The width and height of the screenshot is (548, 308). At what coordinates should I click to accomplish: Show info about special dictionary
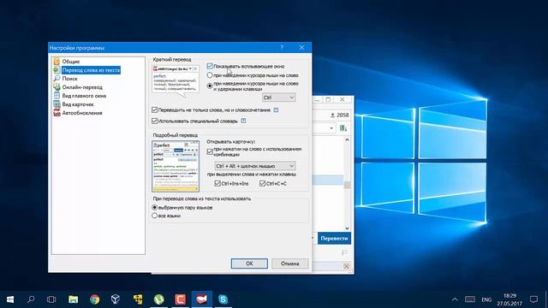(243, 121)
